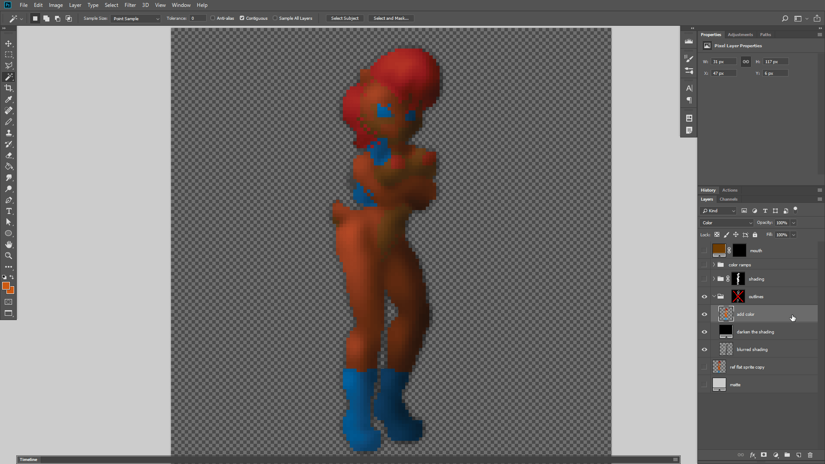Expand the color ramps group
The image size is (825, 464).
pos(714,265)
